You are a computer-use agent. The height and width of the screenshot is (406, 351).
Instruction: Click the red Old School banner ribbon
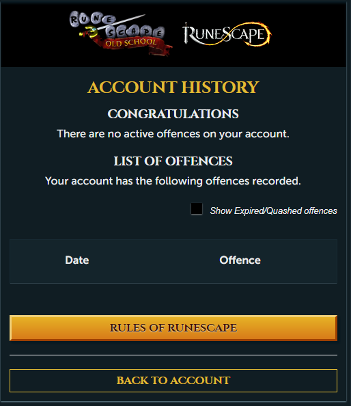[135, 44]
